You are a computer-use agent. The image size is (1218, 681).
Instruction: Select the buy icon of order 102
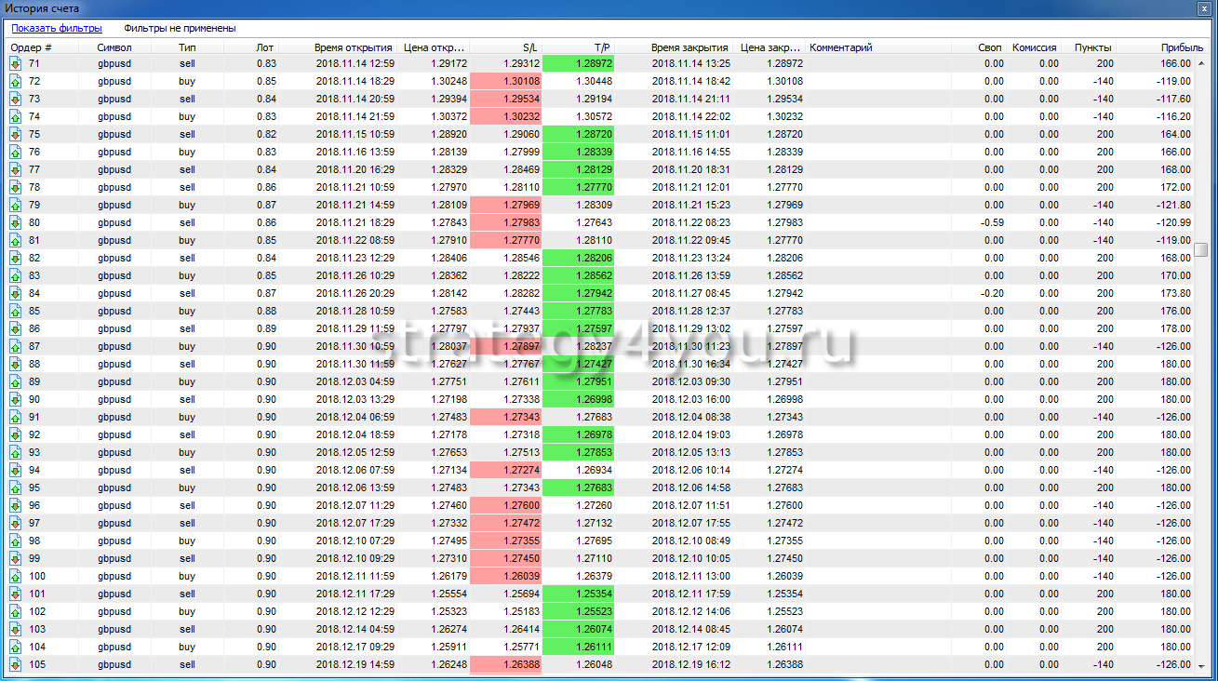tap(16, 611)
